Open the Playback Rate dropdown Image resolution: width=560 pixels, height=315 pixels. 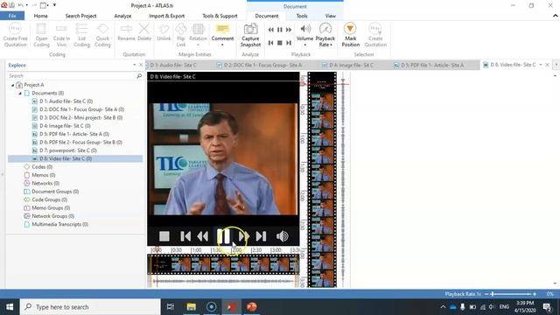(325, 35)
